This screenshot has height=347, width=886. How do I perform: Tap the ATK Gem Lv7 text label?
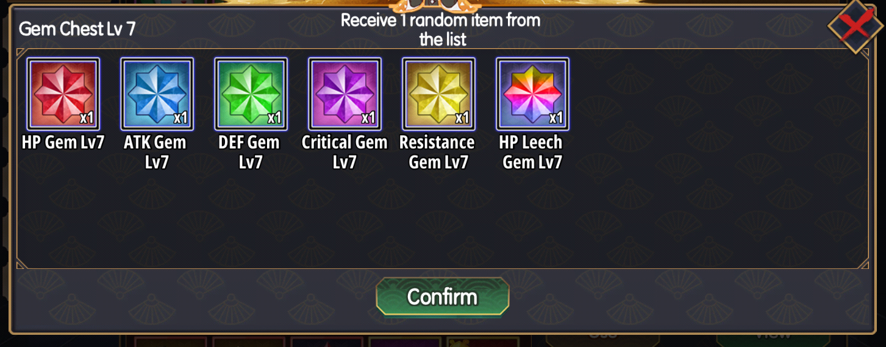tap(156, 152)
